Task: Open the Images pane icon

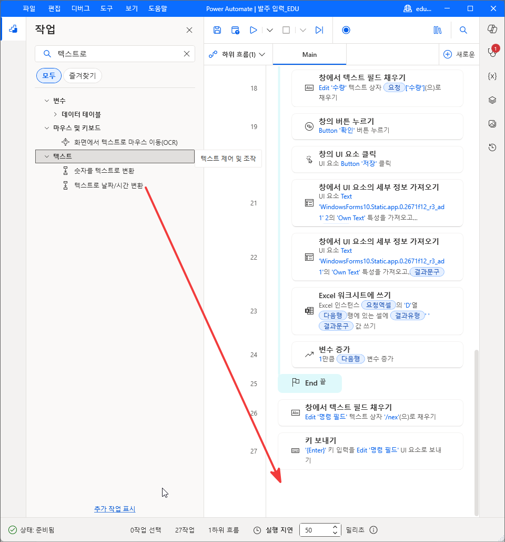Action: (492, 124)
